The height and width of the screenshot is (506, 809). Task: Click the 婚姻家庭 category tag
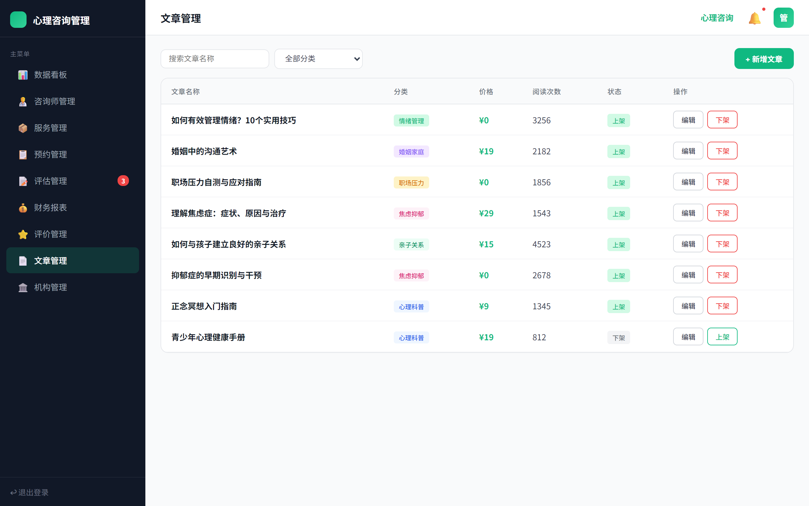click(411, 151)
